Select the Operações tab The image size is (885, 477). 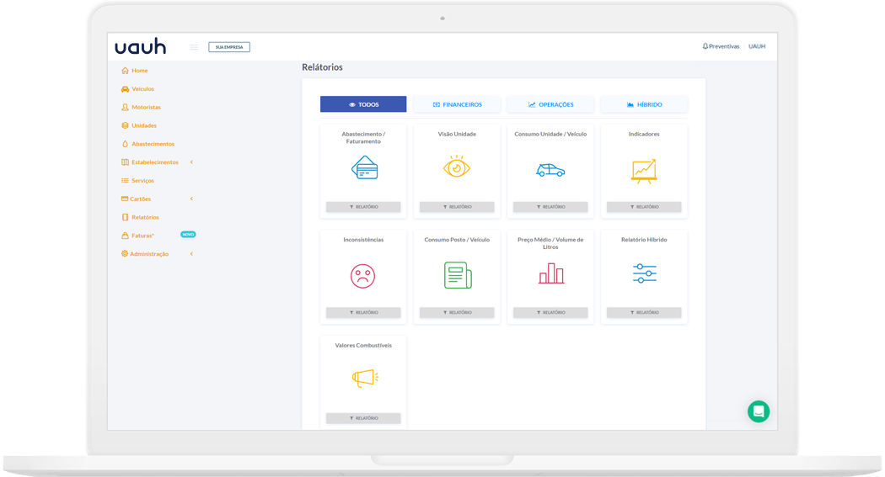click(550, 104)
